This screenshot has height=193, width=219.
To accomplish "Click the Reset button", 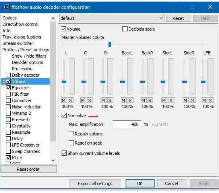I will coord(178,18).
